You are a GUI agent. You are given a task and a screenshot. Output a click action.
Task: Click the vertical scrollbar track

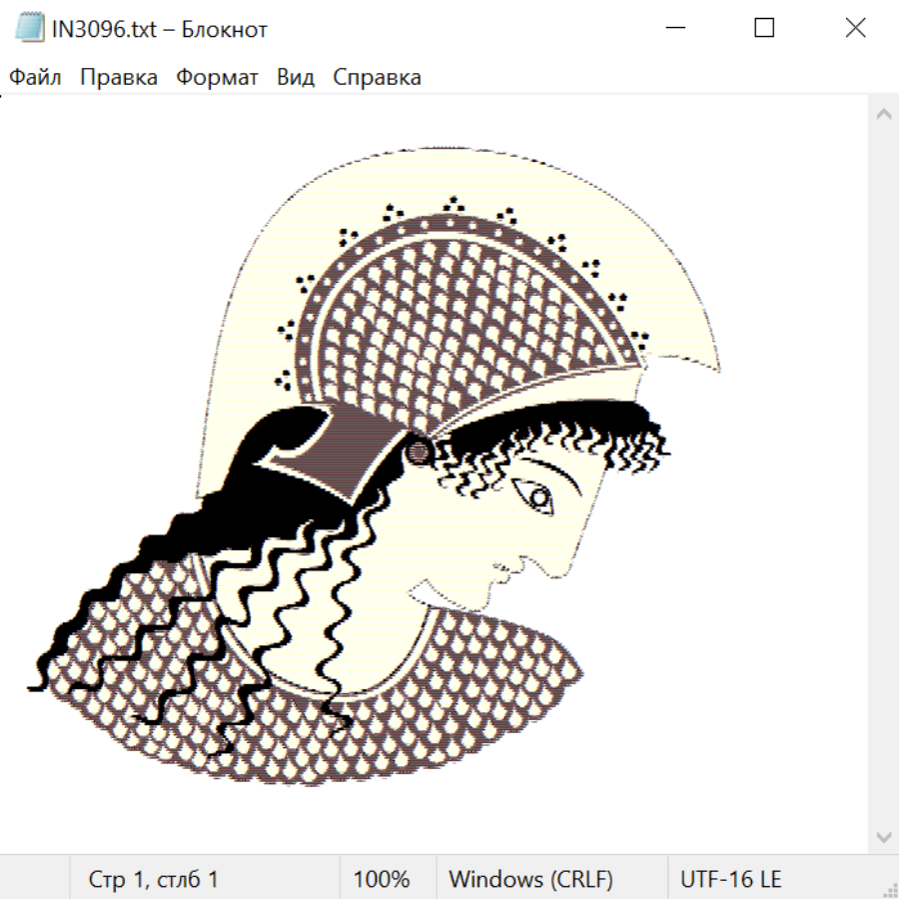click(883, 469)
